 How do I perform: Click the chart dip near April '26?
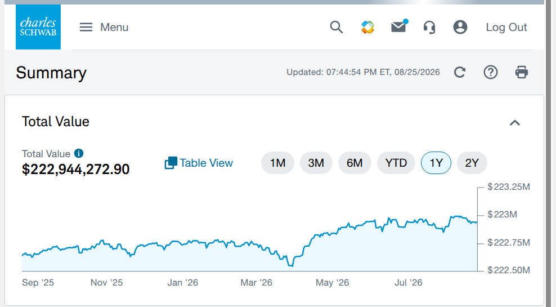pos(291,265)
